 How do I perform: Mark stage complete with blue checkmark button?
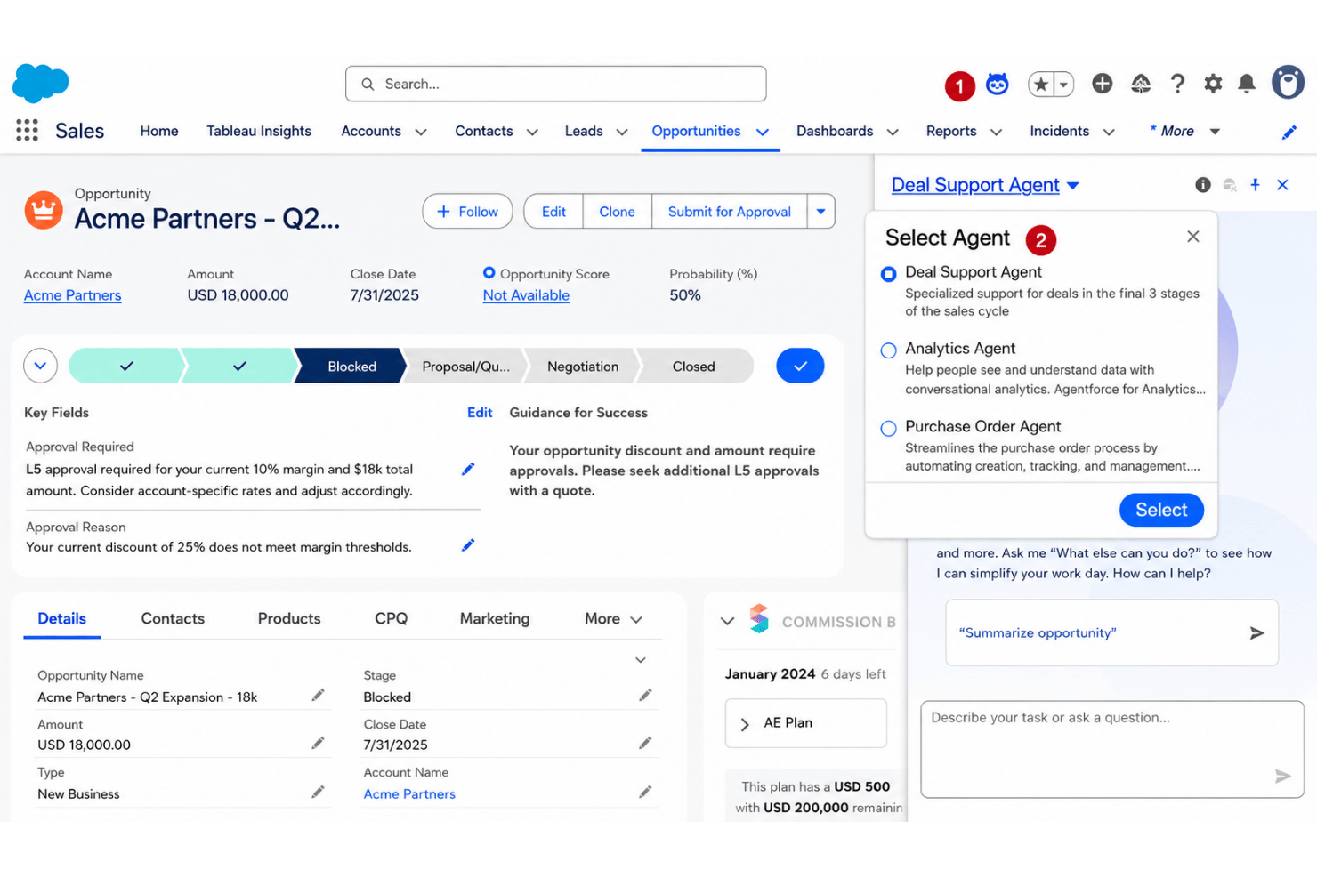pos(800,366)
